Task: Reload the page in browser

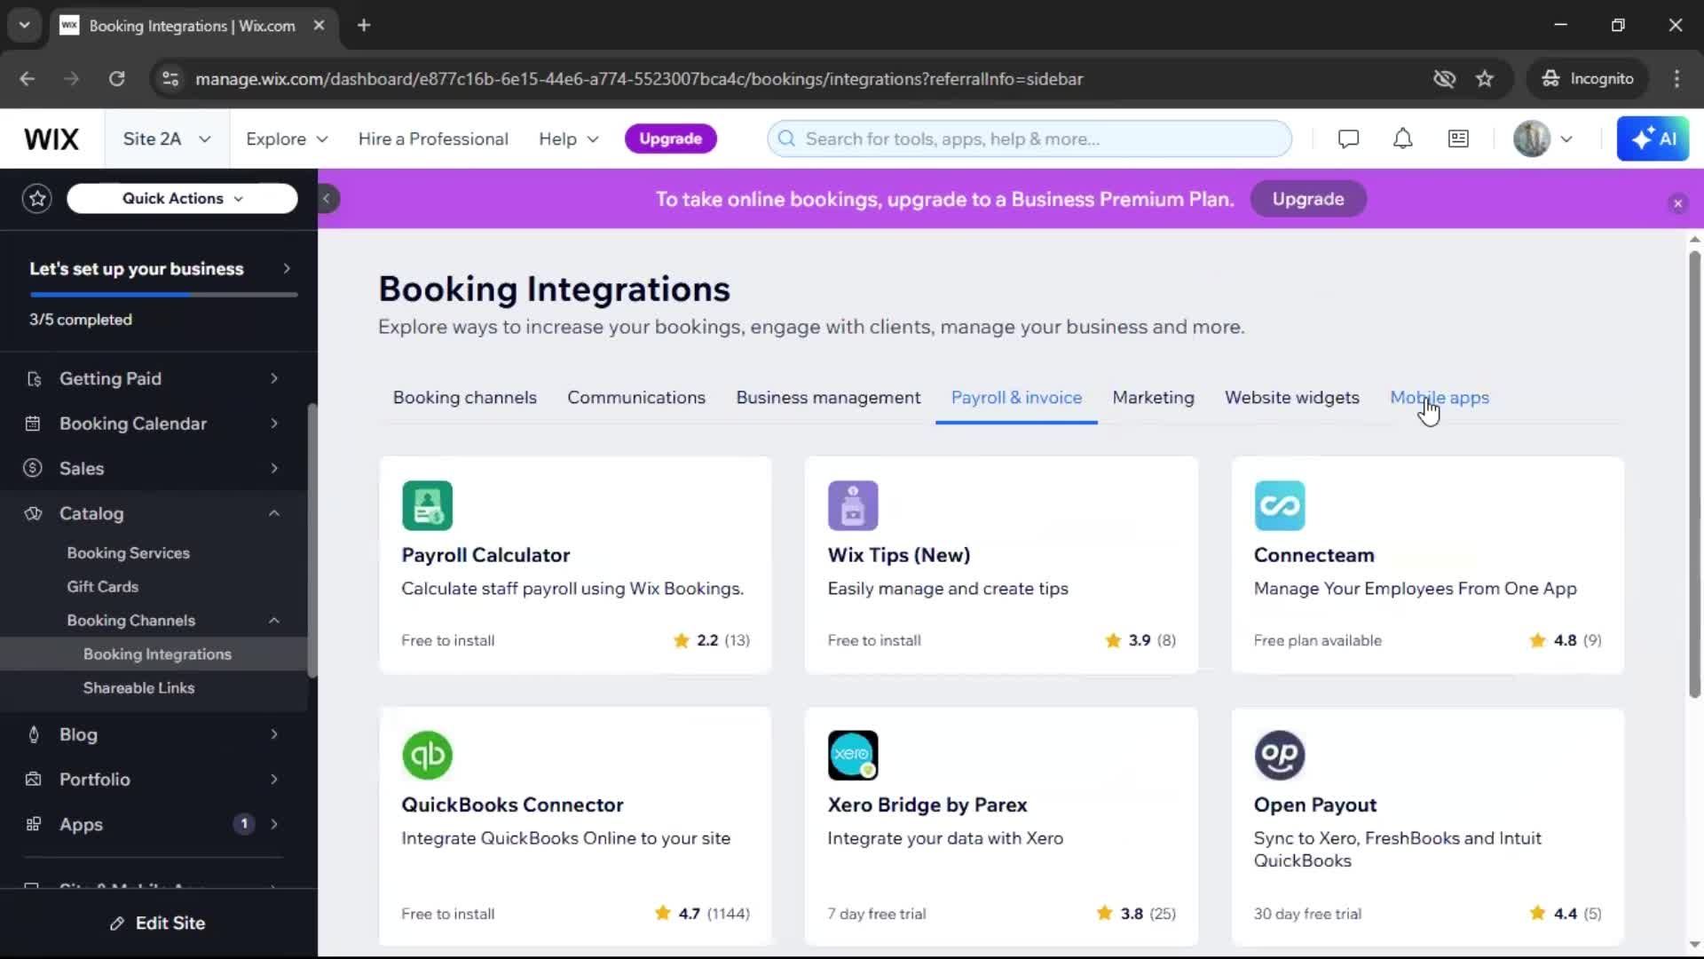Action: click(x=116, y=79)
